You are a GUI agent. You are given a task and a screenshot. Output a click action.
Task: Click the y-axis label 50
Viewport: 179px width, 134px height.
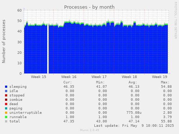pos(19,21)
